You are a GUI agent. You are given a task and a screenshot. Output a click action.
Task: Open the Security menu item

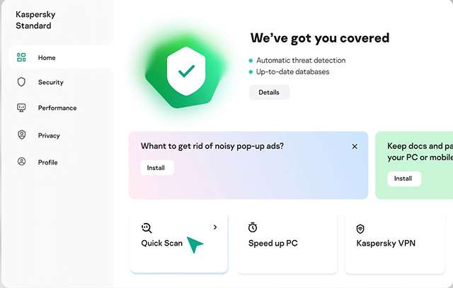click(51, 83)
